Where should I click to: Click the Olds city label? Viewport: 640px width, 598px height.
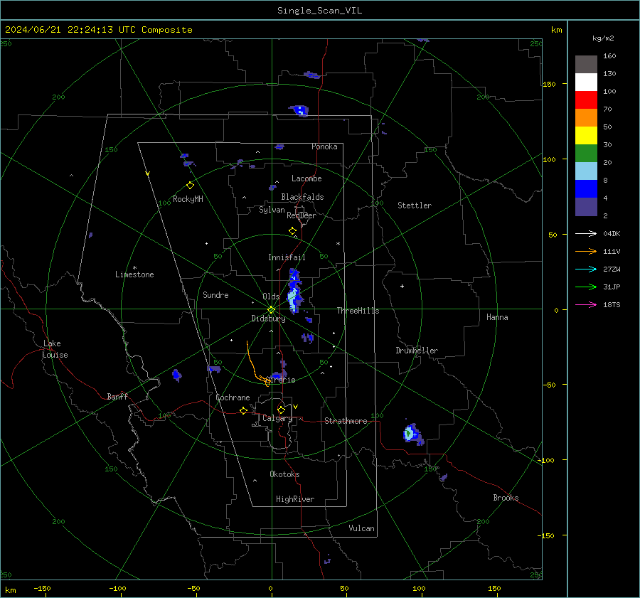(271, 297)
